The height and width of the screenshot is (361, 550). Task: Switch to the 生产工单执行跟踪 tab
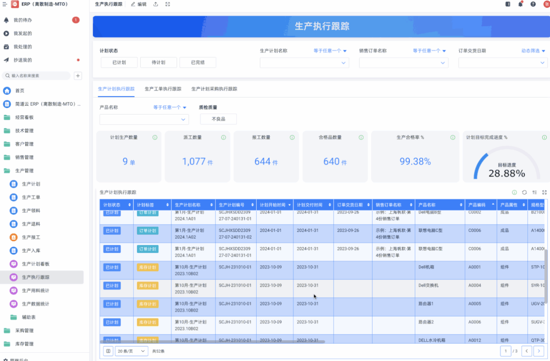coord(163,89)
